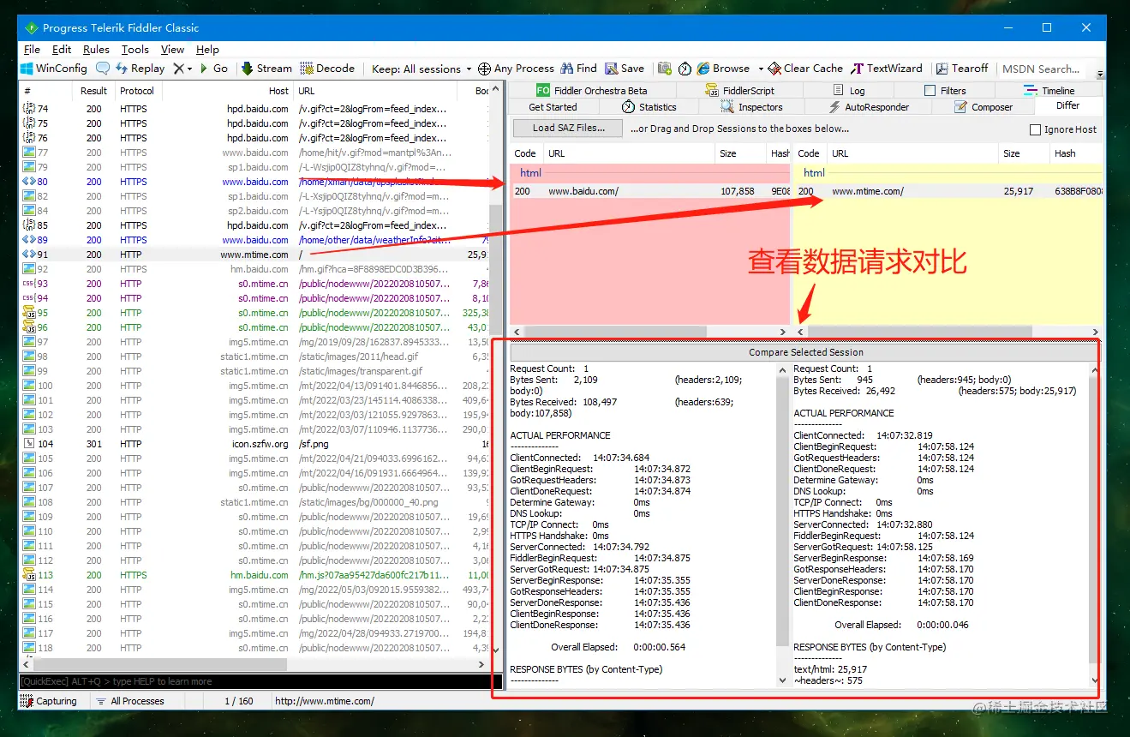Screen dimensions: 1130x737
Task: Select session 91 www.mtime.com row
Action: tap(254, 255)
